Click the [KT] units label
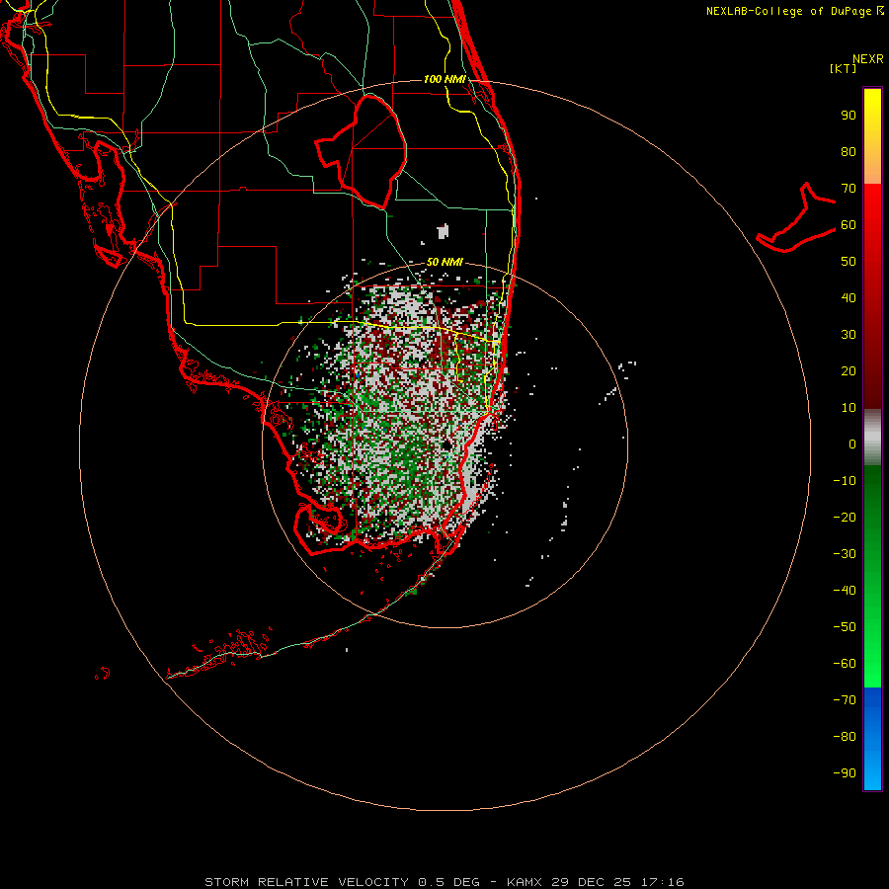889x889 pixels. (x=844, y=68)
